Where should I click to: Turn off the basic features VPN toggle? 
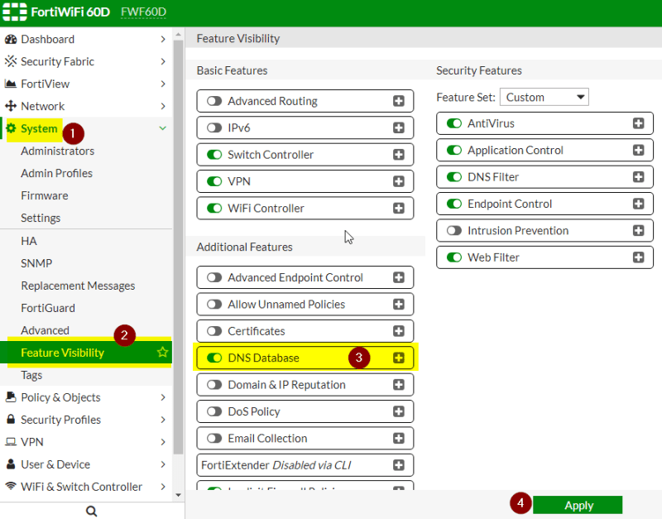[x=214, y=181]
